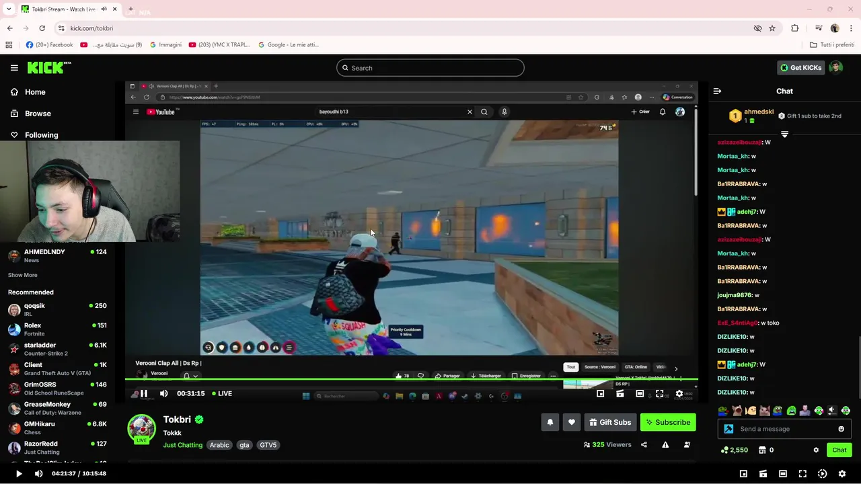Viewport: 861px width, 484px height.
Task: Click the user icon right of report
Action: coord(687,444)
